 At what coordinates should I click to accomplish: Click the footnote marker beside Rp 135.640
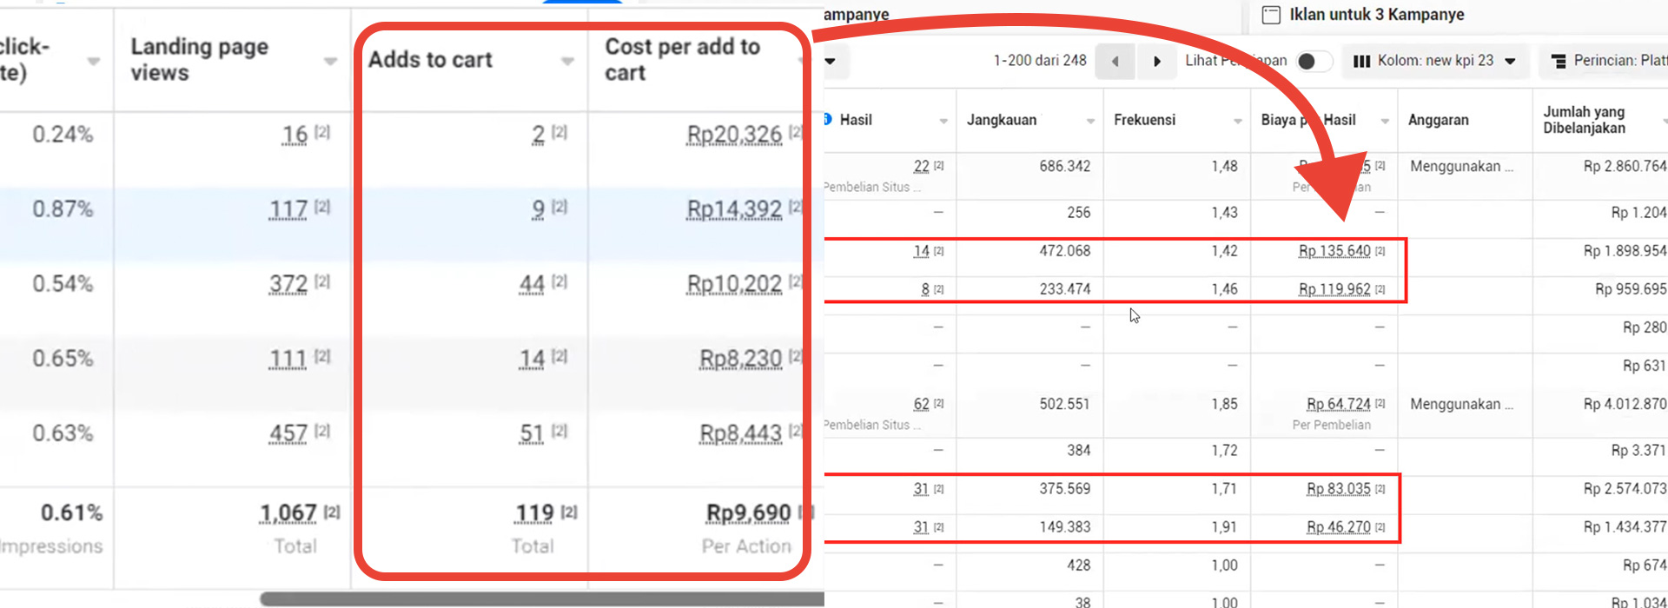click(1380, 251)
